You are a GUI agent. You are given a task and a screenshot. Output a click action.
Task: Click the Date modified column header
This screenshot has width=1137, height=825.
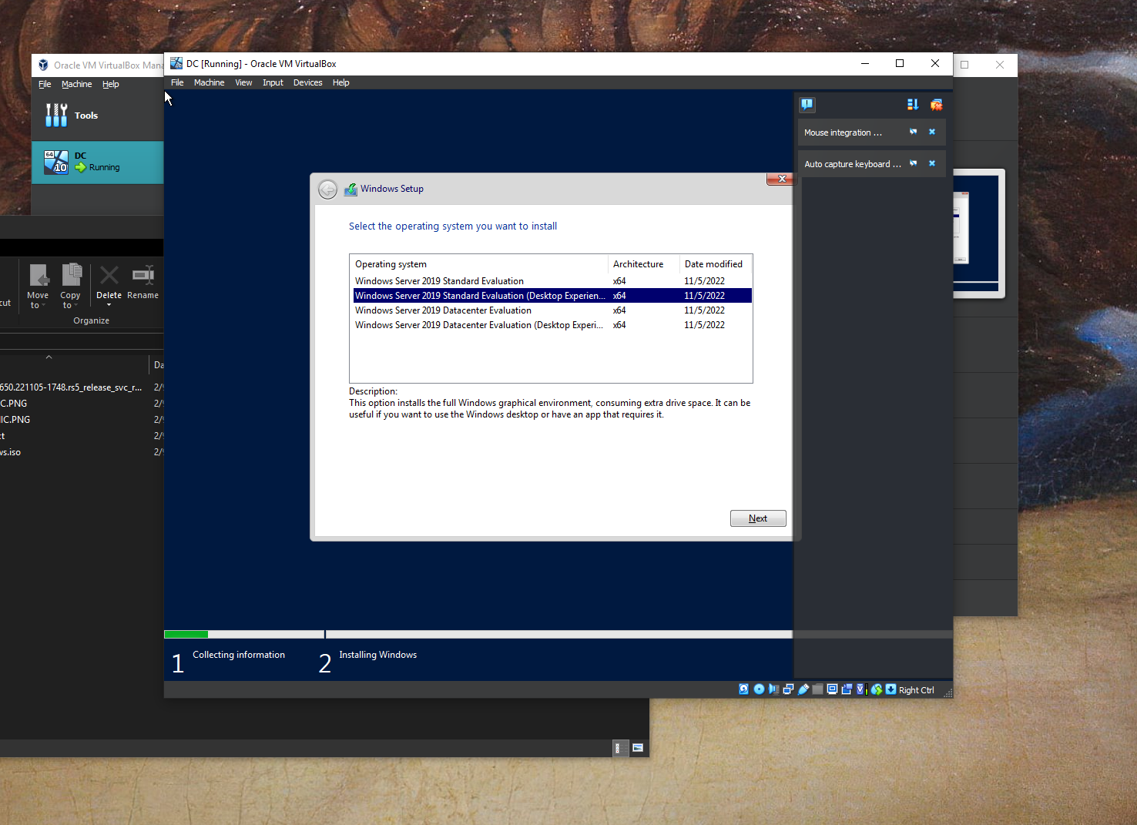tap(715, 264)
